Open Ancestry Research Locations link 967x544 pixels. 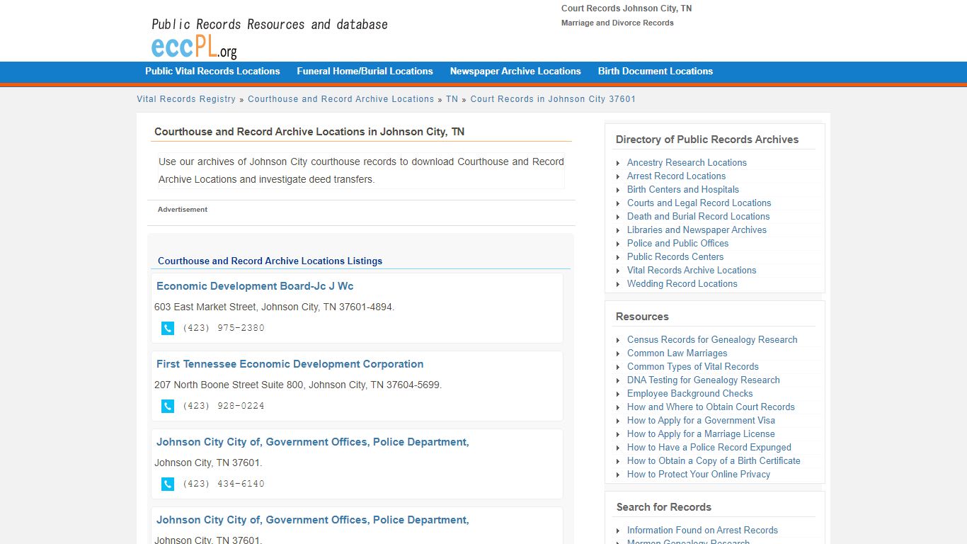(x=687, y=162)
